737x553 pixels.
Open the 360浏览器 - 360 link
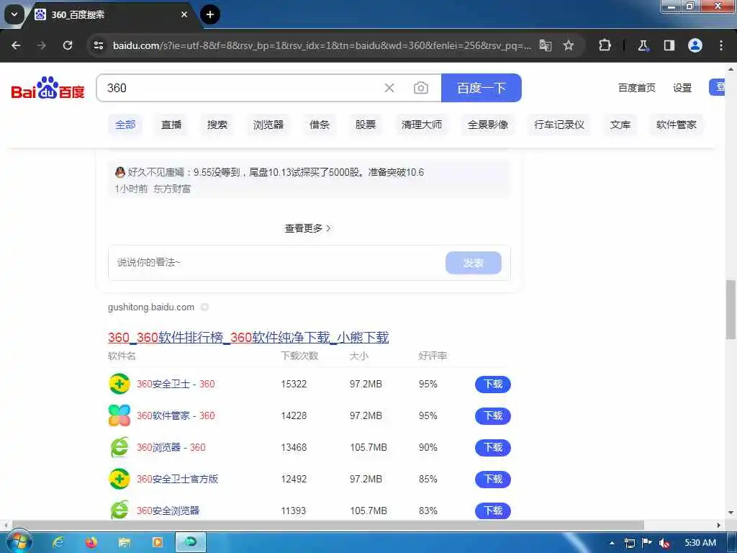click(171, 447)
